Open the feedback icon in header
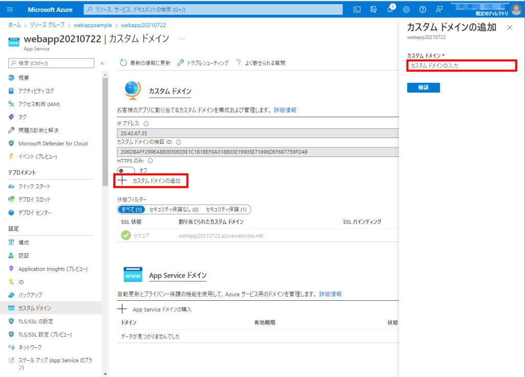The image size is (525, 377). [x=439, y=9]
